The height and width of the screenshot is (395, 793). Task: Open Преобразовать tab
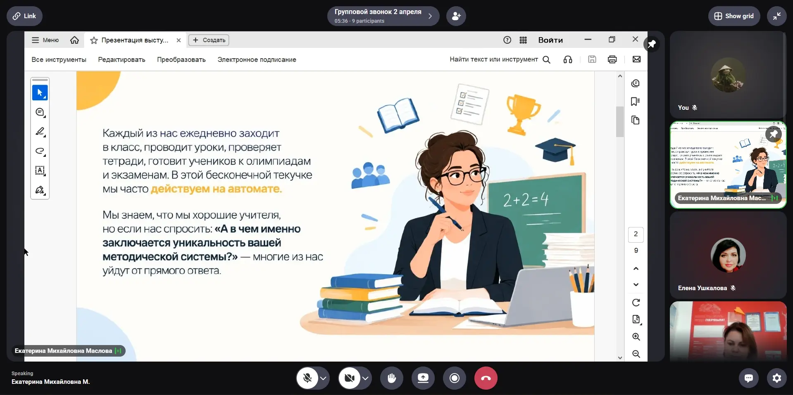click(x=181, y=59)
